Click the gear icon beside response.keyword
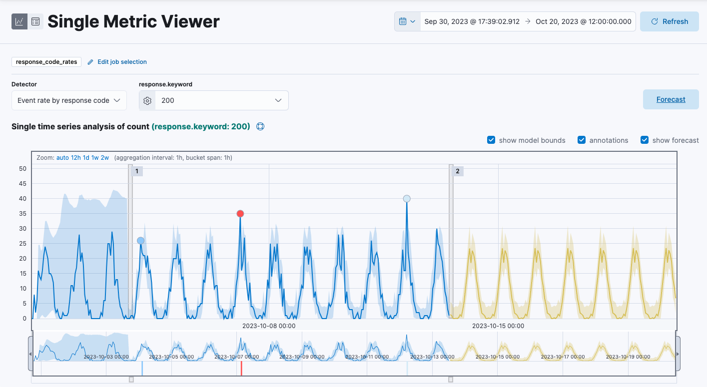 [x=147, y=100]
